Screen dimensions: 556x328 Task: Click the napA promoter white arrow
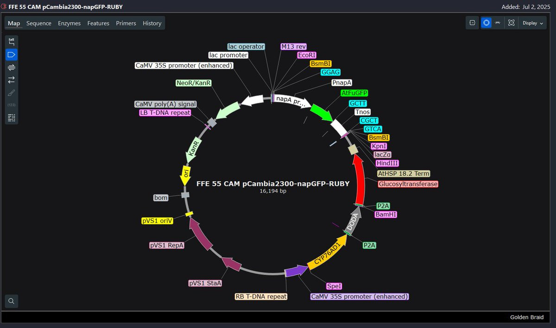point(292,100)
